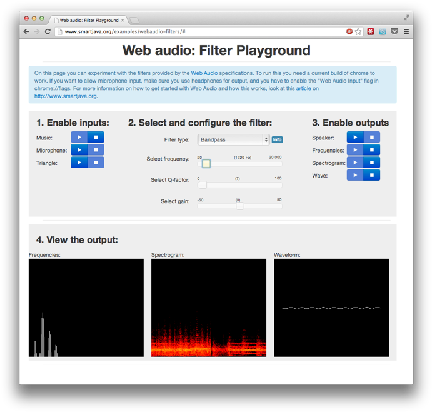432x412 pixels.
Task: Open the Pocket extension icon
Action: (394, 31)
